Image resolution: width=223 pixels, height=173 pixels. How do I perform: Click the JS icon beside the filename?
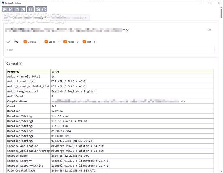pyautogui.click(x=209, y=30)
